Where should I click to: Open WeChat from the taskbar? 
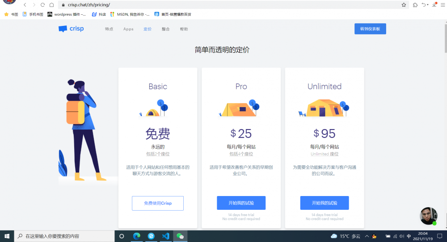click(180, 236)
